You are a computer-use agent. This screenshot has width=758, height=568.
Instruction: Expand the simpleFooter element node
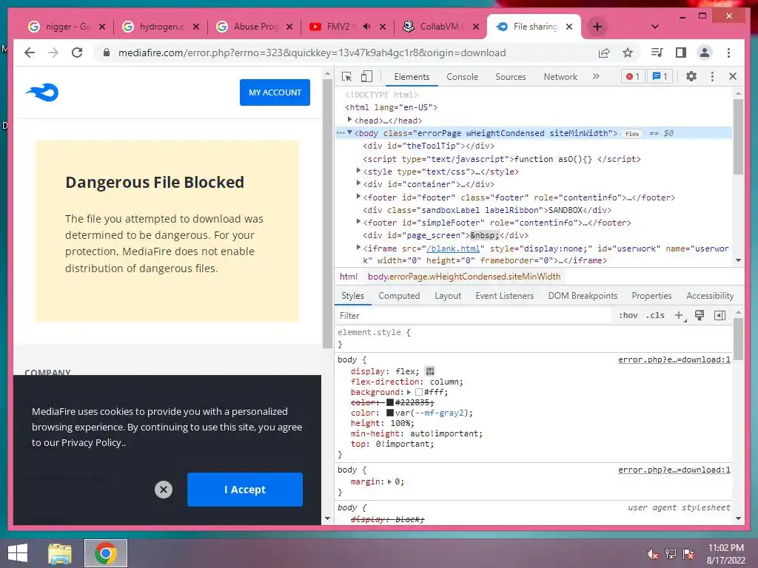coord(358,221)
